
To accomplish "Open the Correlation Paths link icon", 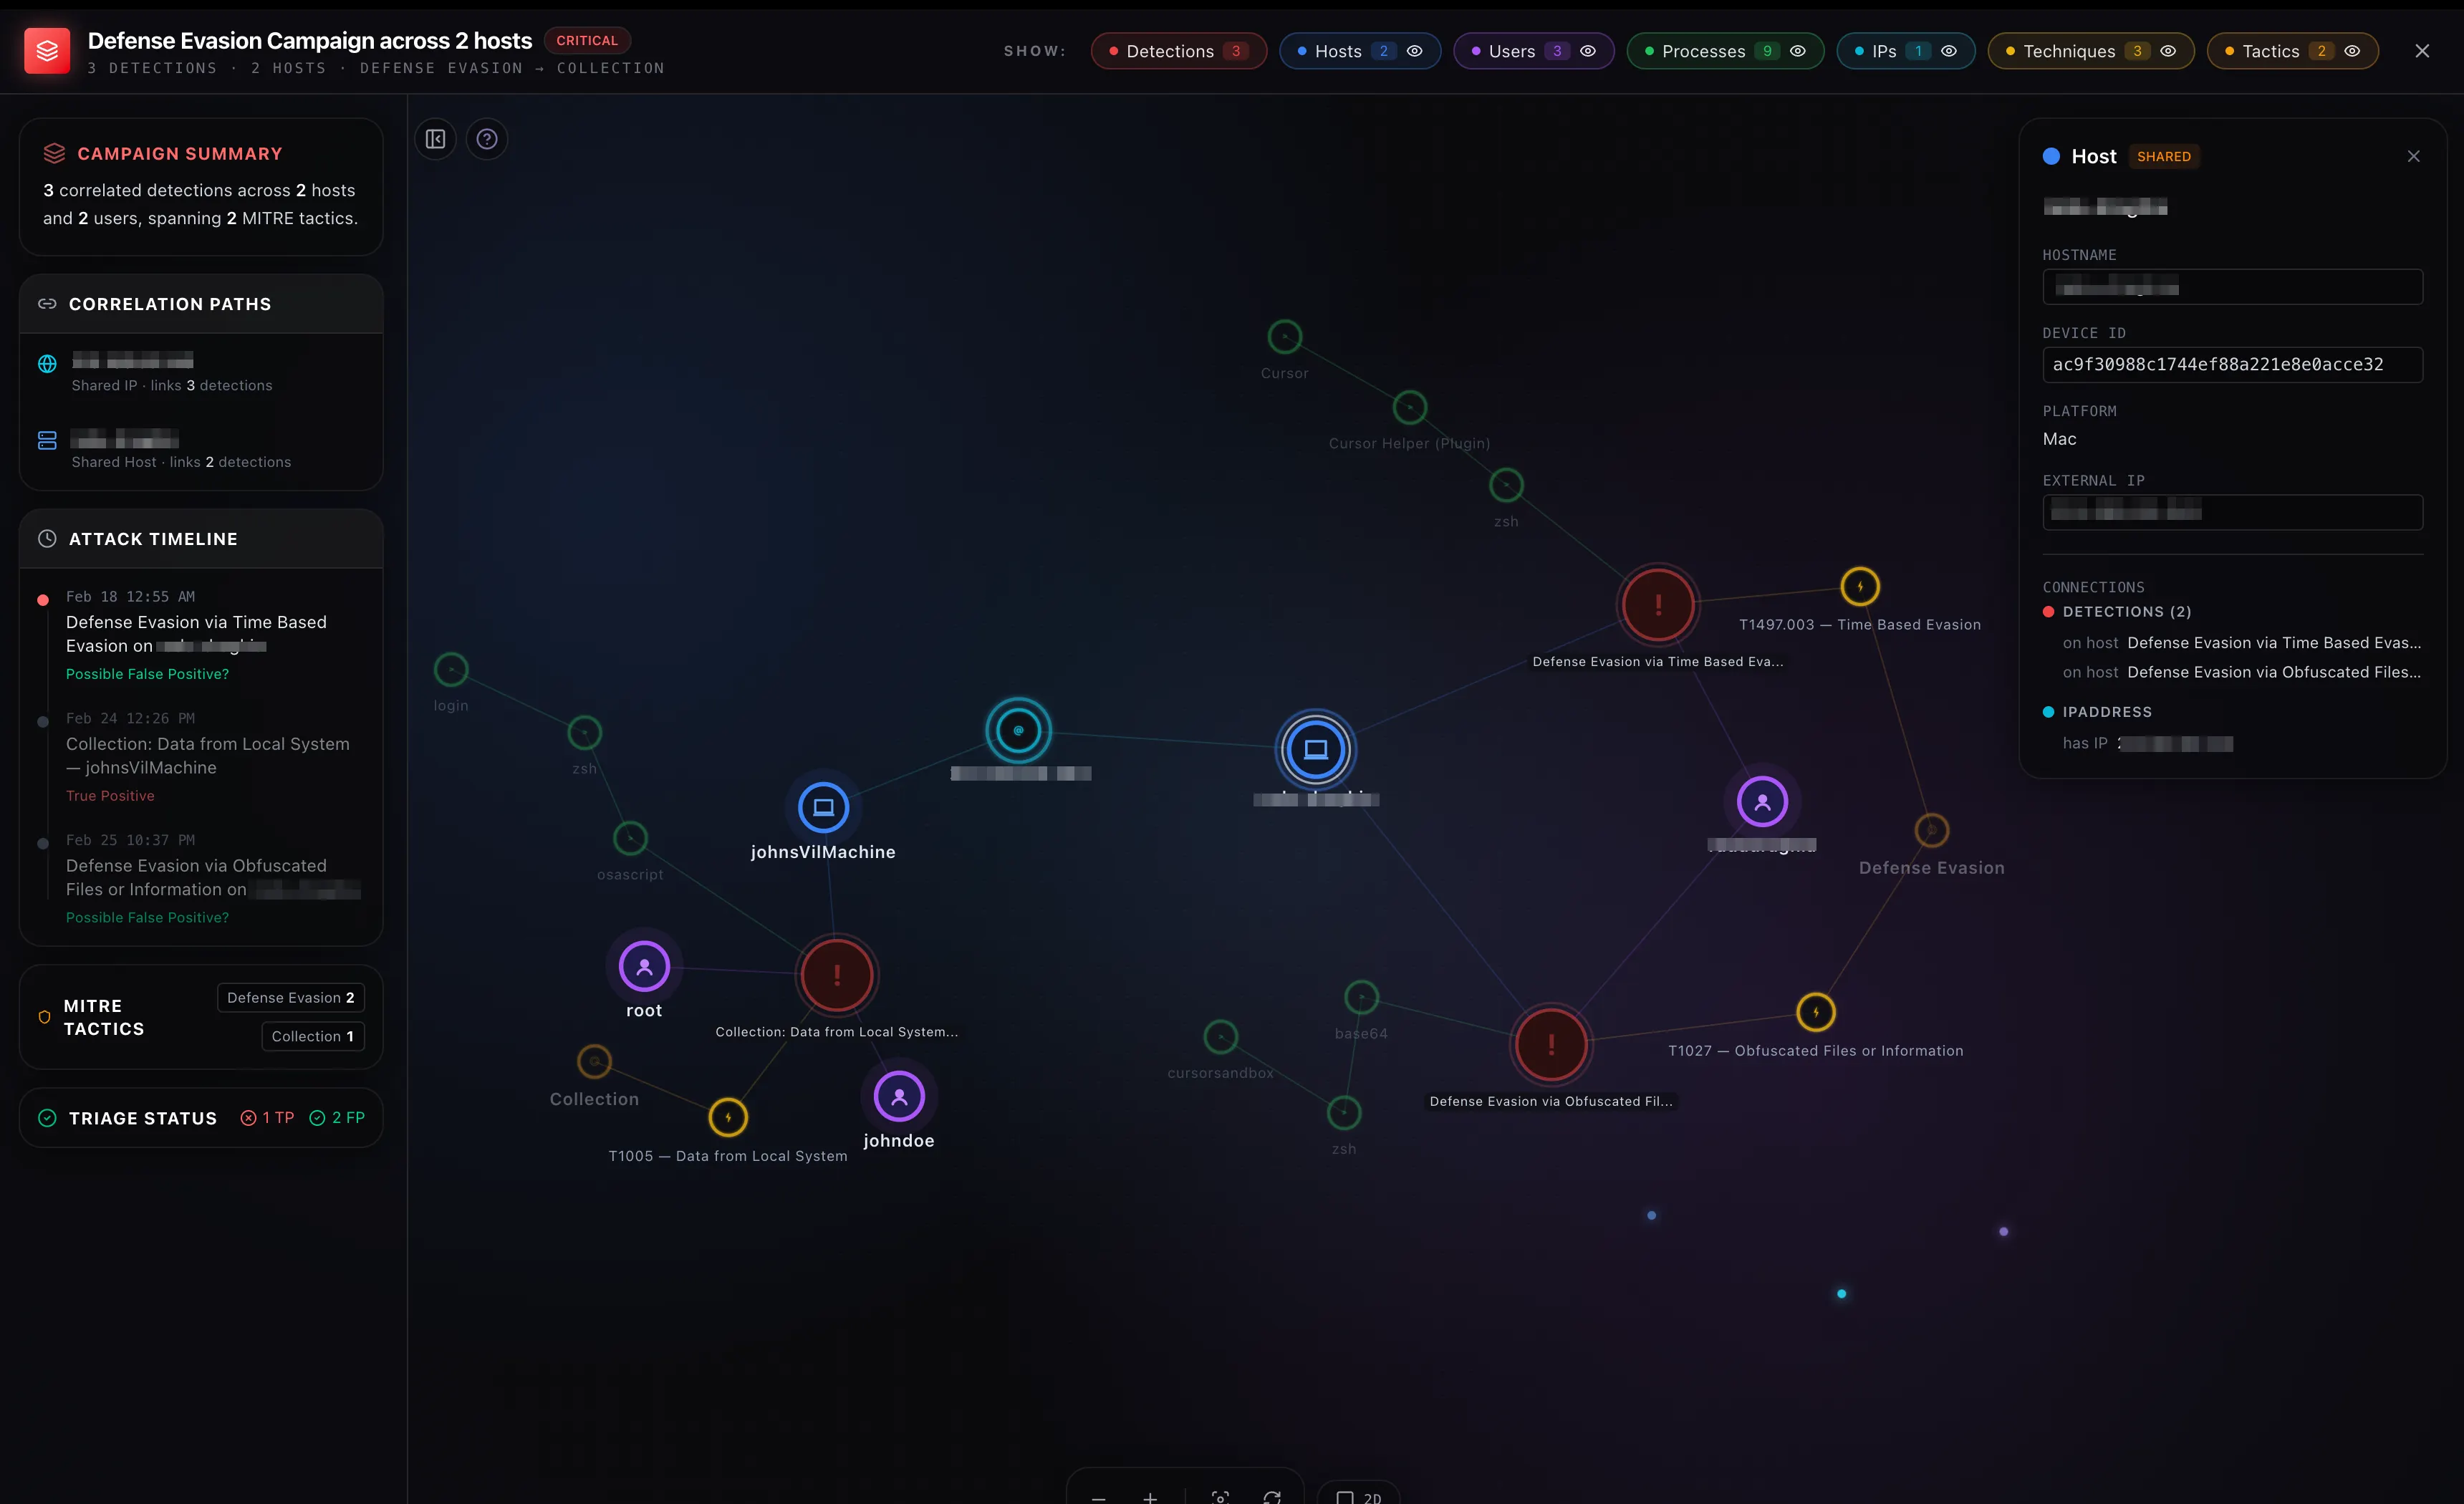I will pyautogui.click(x=47, y=303).
